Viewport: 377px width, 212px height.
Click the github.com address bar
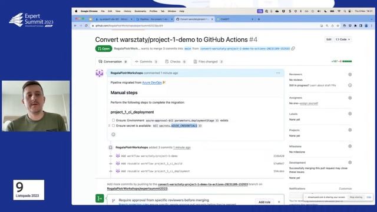[x=204, y=25]
